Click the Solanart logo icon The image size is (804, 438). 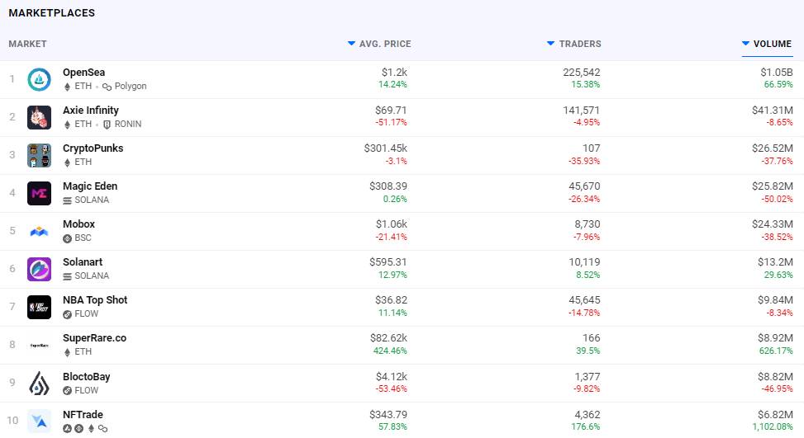tap(39, 269)
